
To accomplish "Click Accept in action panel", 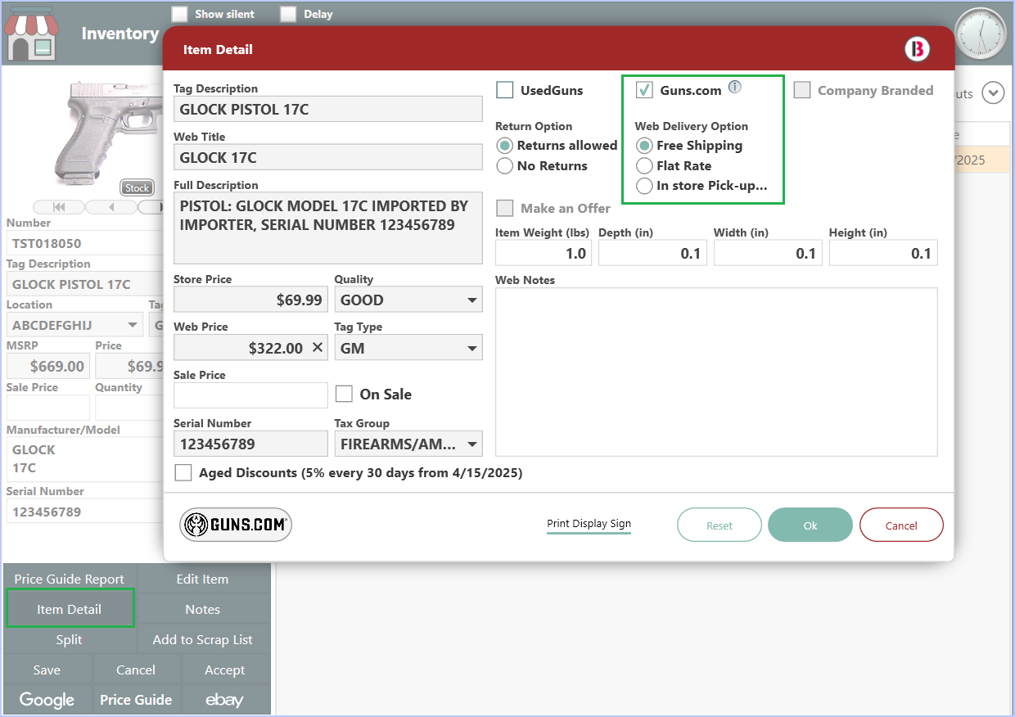I will [225, 670].
